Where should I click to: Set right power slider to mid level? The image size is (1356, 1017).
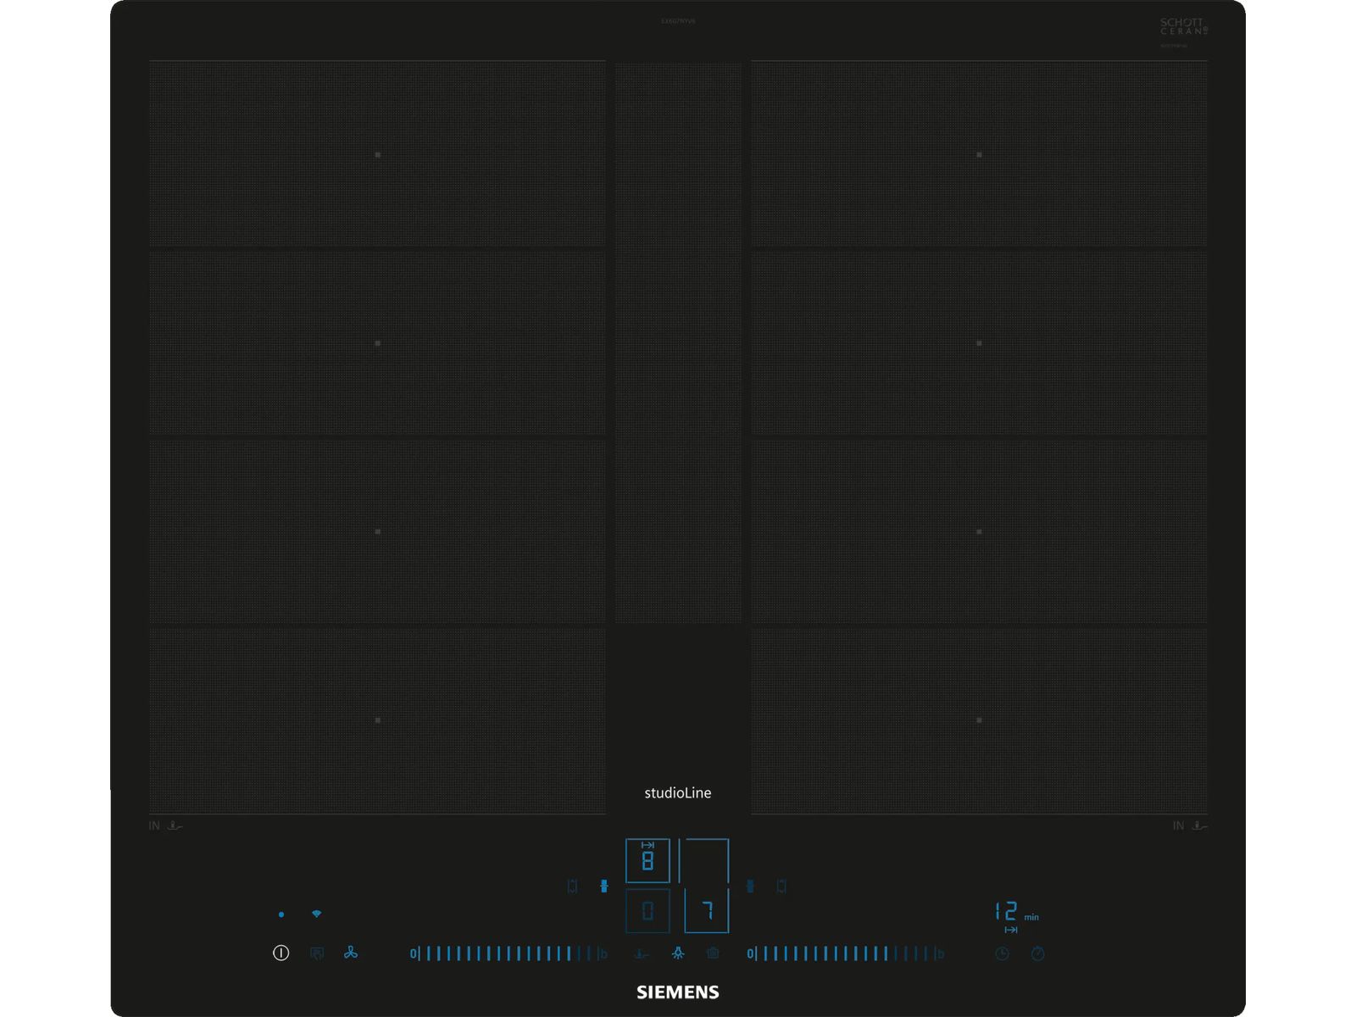click(845, 953)
